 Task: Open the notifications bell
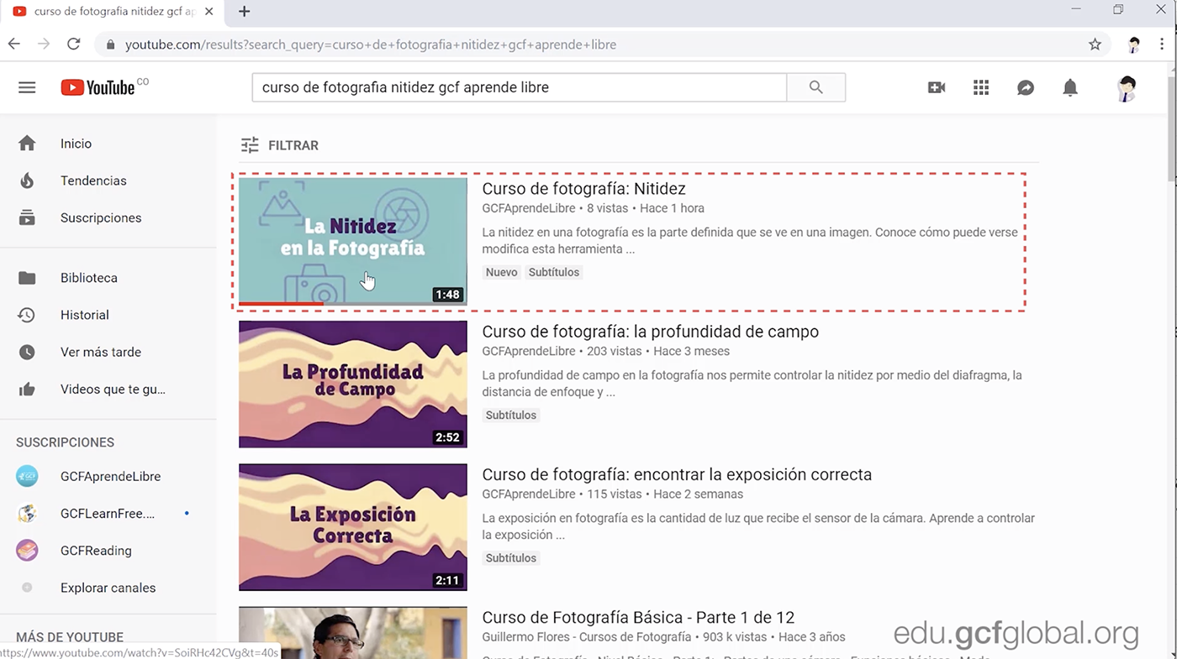1070,87
